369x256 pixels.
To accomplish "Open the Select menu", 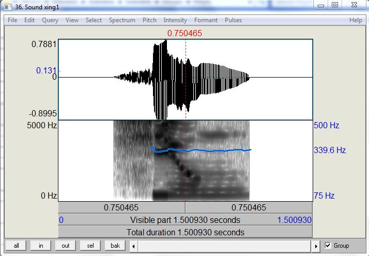I will [94, 20].
